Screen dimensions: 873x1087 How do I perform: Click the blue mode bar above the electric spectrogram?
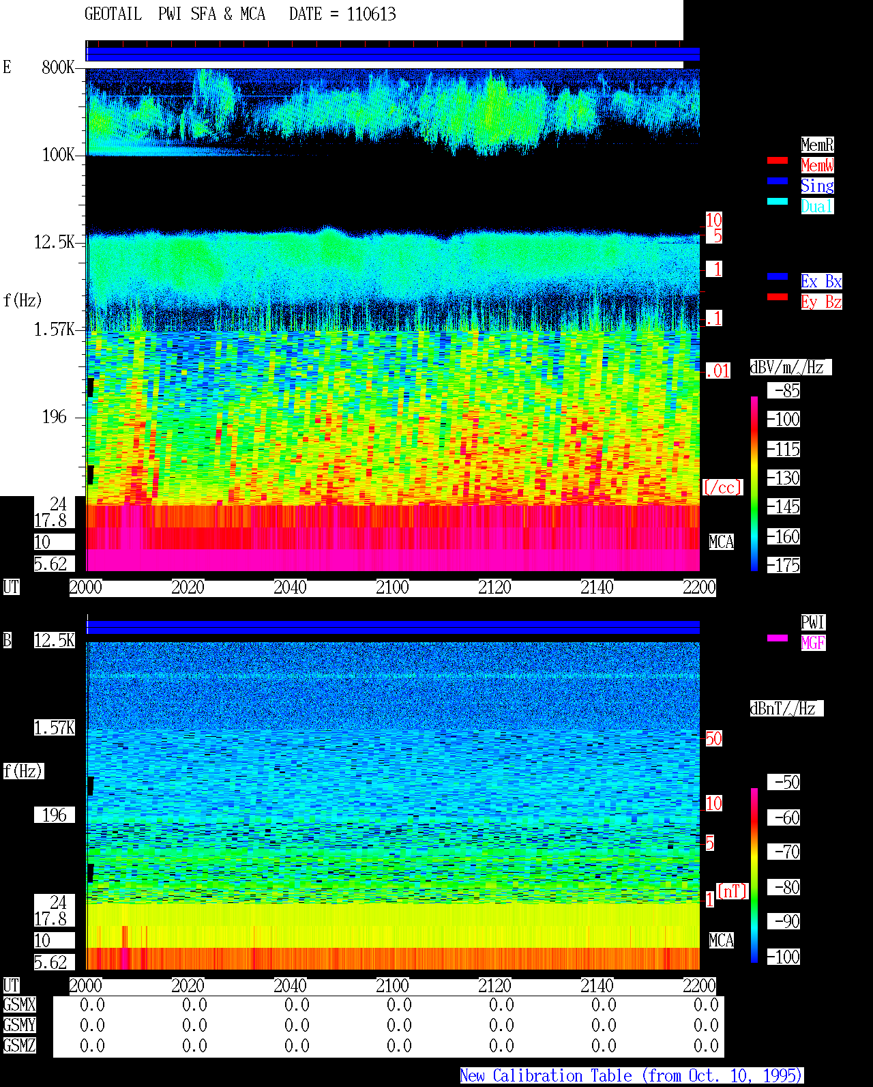(x=393, y=55)
